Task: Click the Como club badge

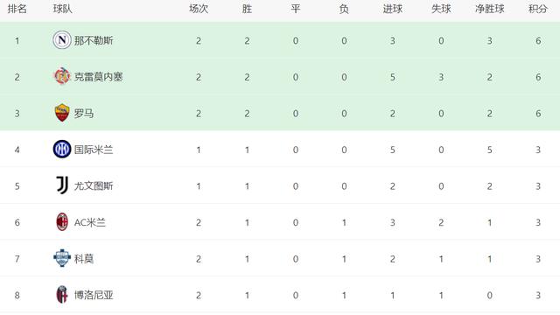Action: (x=62, y=258)
